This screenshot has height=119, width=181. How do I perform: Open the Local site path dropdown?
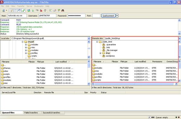pyautogui.click(x=89, y=38)
